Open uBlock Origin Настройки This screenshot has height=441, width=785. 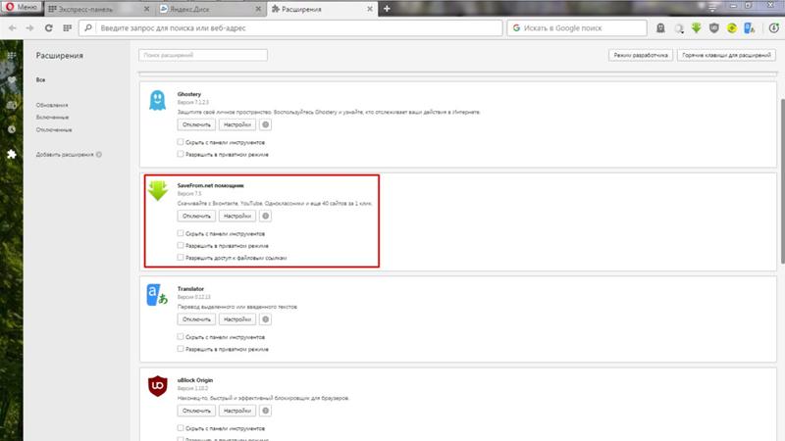237,411
